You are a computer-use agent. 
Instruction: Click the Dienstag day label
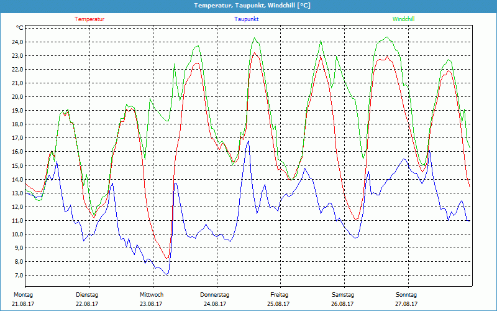point(87,295)
